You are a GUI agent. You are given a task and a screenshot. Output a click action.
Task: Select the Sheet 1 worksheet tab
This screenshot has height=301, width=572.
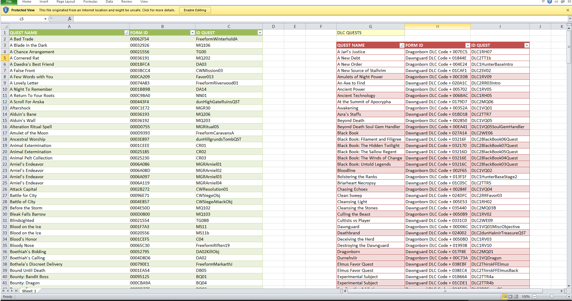[29, 291]
